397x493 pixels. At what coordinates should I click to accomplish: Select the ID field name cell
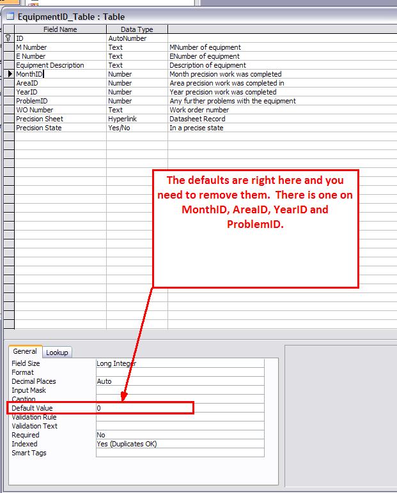click(x=60, y=38)
